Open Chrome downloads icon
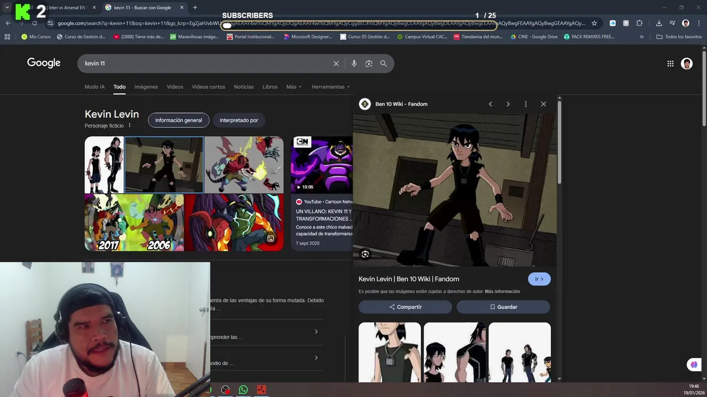Image resolution: width=707 pixels, height=397 pixels. (659, 23)
